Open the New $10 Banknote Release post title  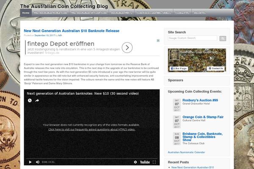pyautogui.click(x=72, y=31)
